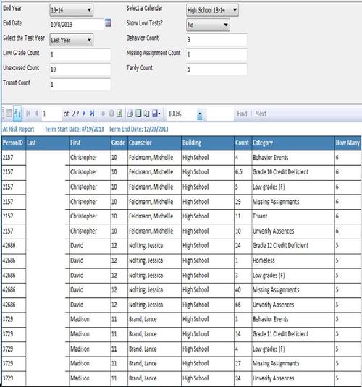
Task: Jump to last report page
Action: coord(92,114)
